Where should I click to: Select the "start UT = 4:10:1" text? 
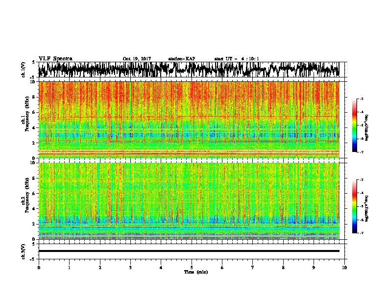237,59
